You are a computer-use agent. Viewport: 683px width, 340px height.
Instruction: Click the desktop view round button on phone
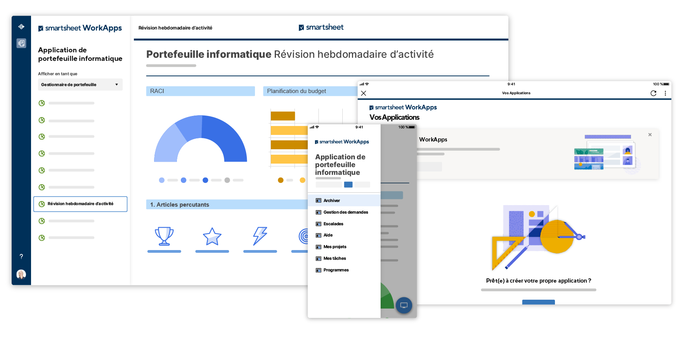tap(404, 305)
